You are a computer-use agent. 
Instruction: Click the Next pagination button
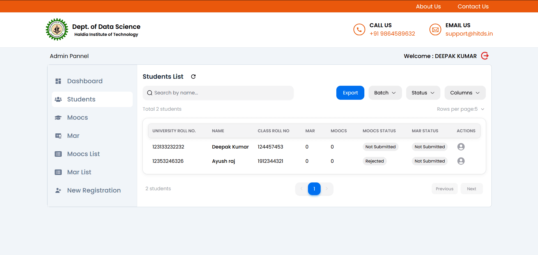click(x=472, y=189)
